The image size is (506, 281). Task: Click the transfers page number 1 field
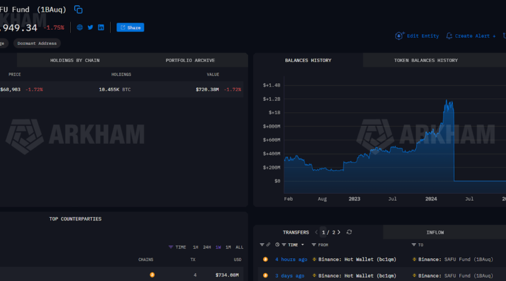coord(323,232)
